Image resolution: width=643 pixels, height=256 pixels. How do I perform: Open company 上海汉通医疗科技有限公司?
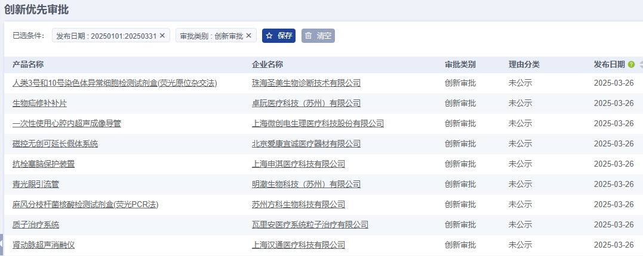(299, 245)
